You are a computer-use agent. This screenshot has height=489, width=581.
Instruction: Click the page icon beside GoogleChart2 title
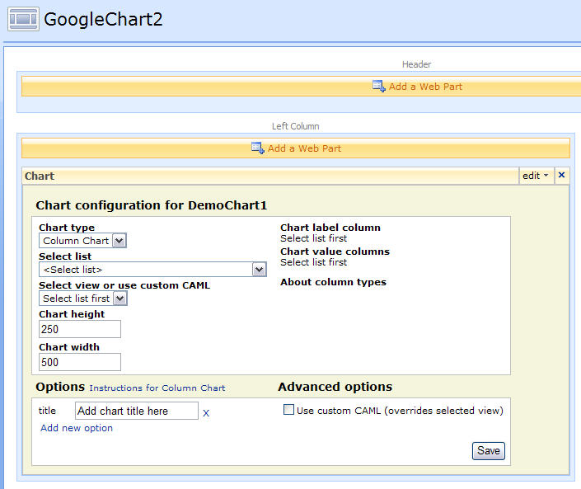[23, 18]
